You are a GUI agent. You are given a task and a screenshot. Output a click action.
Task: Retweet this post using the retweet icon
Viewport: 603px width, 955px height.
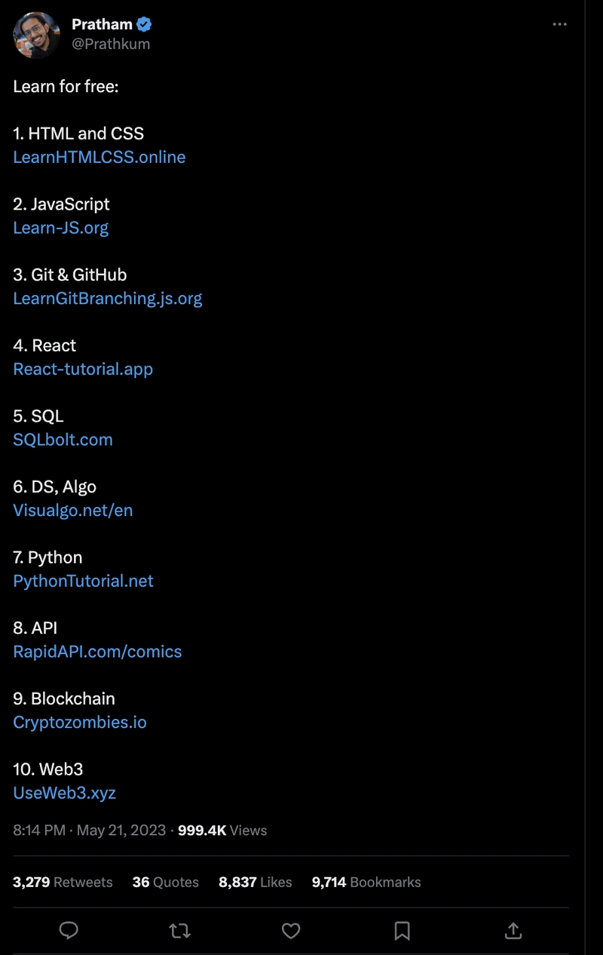tap(180, 931)
